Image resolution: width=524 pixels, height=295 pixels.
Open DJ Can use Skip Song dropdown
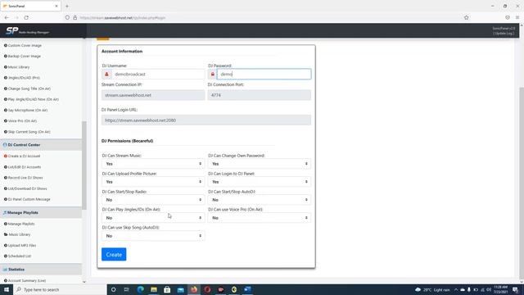pos(153,236)
